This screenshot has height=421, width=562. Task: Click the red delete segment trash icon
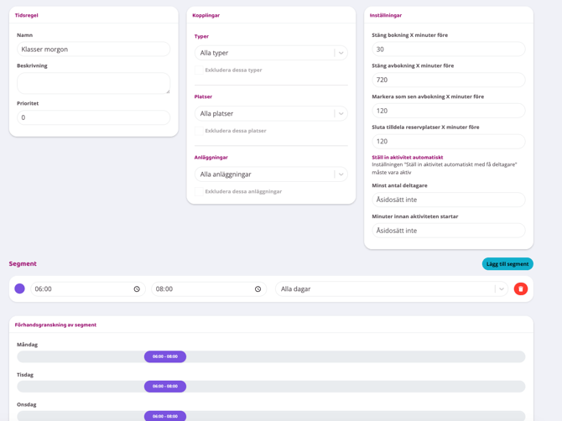click(520, 288)
